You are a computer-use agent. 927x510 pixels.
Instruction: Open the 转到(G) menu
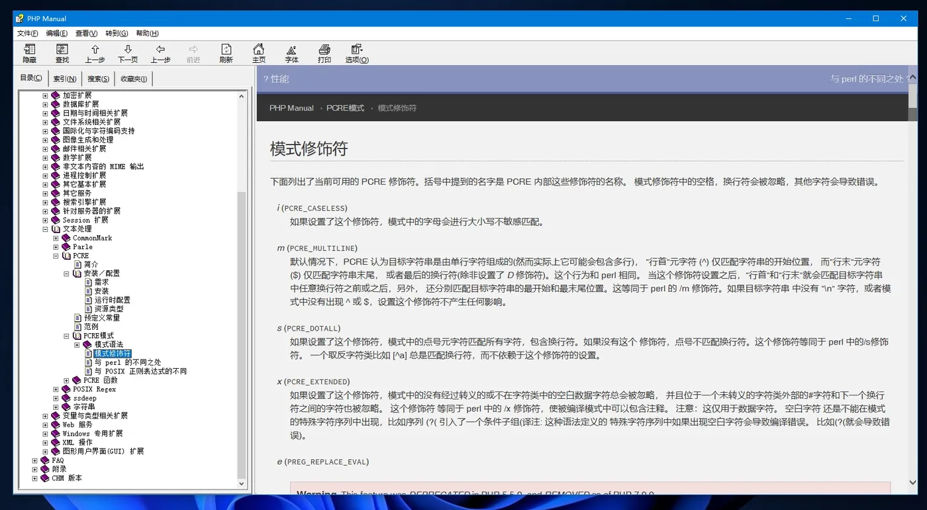pyautogui.click(x=117, y=33)
